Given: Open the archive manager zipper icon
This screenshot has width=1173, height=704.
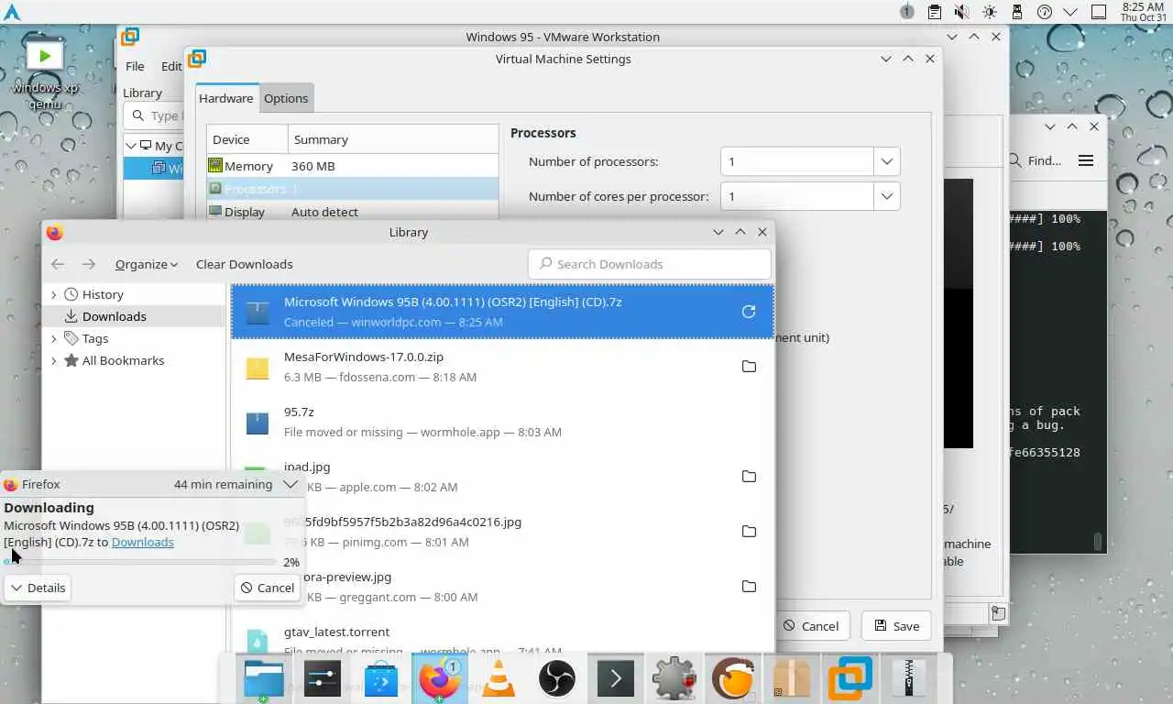Looking at the screenshot, I should point(908,679).
